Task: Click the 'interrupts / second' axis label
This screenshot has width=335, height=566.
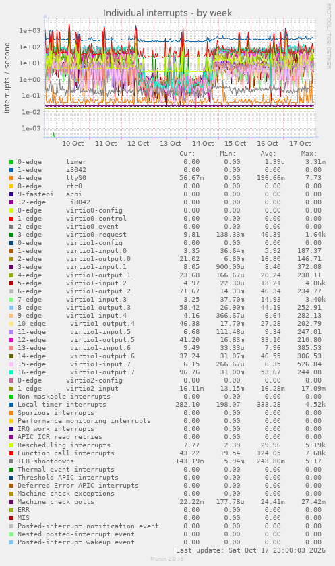Action: coord(7,78)
